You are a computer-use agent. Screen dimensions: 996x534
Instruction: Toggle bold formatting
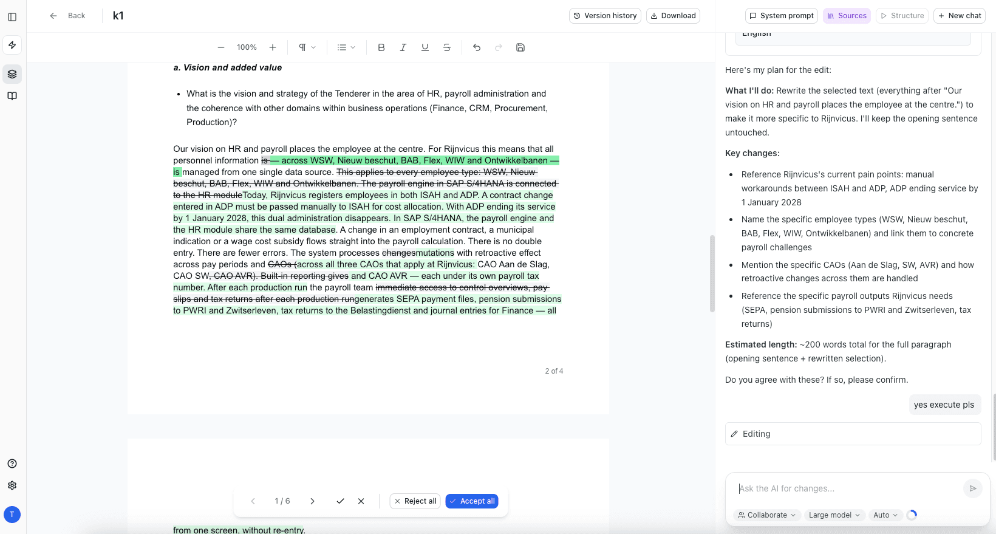pyautogui.click(x=381, y=47)
